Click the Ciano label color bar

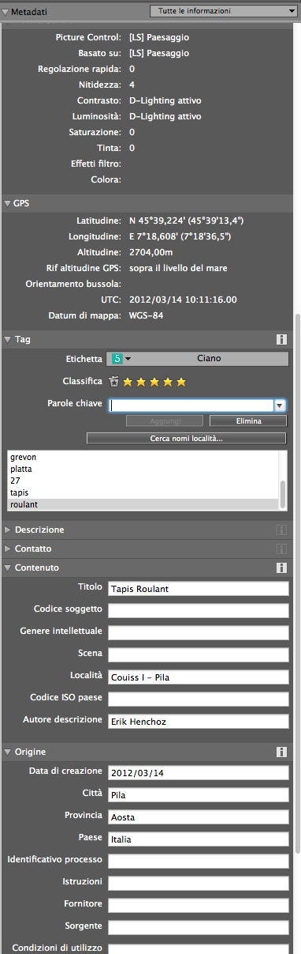tap(209, 358)
